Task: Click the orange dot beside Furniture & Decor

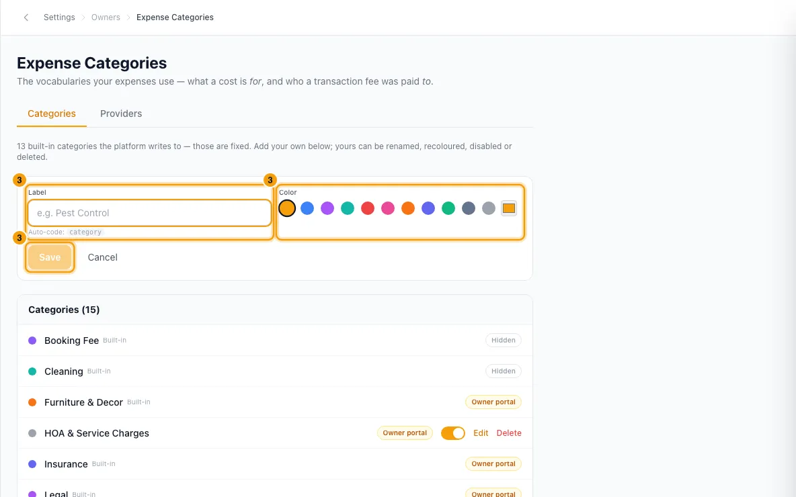Action: (x=32, y=402)
